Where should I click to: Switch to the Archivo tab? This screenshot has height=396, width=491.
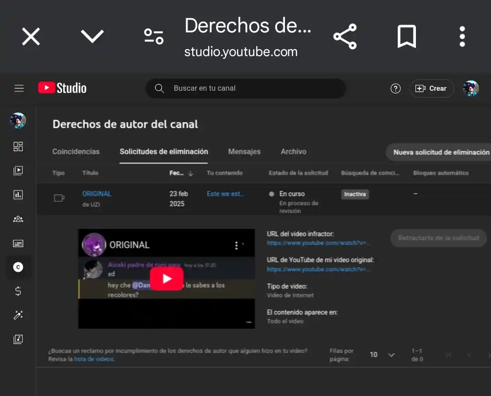(x=294, y=152)
